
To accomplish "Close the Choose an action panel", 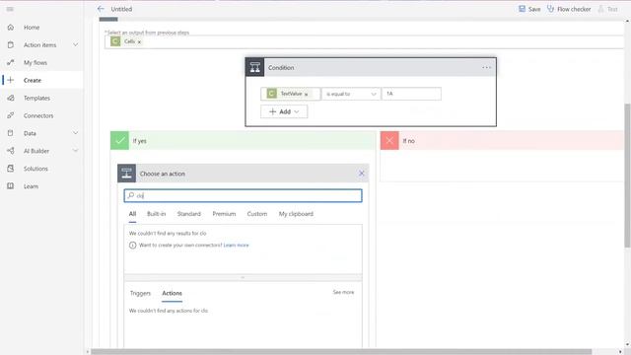I will 362,174.
